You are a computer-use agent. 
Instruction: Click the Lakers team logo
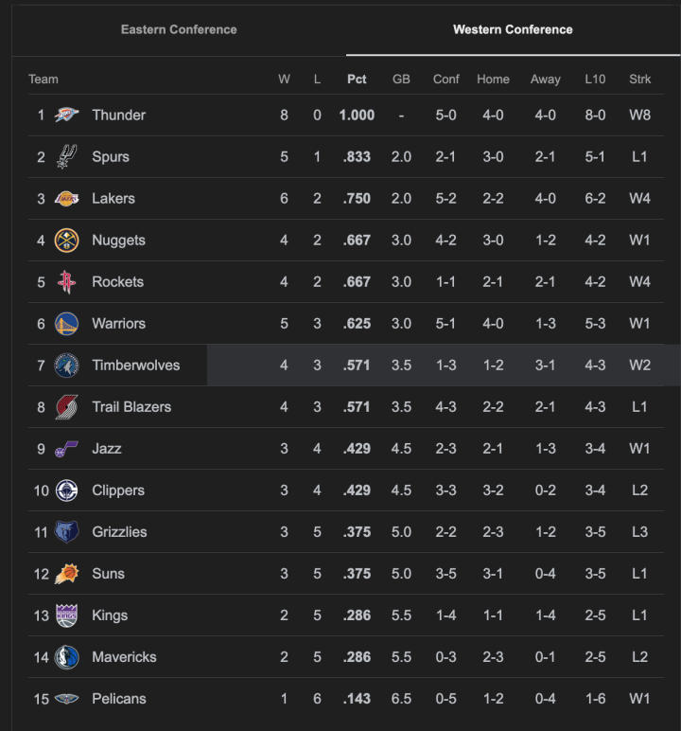(66, 199)
